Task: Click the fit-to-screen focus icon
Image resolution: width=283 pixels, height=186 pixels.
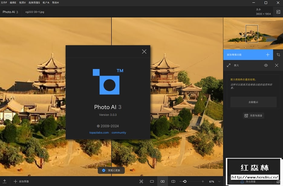Action: coord(141,181)
